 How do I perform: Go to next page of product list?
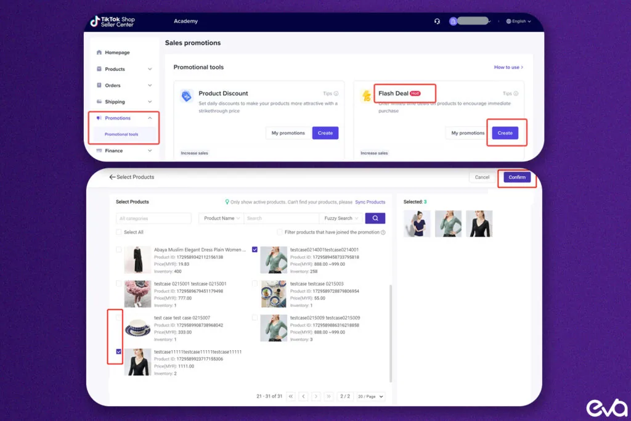(316, 396)
